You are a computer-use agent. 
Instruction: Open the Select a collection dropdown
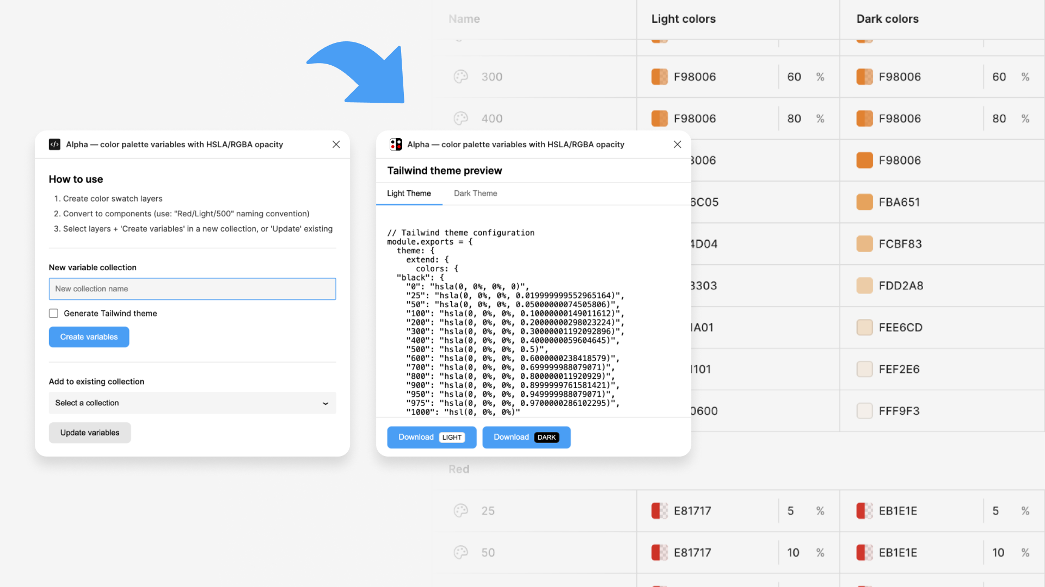point(192,403)
